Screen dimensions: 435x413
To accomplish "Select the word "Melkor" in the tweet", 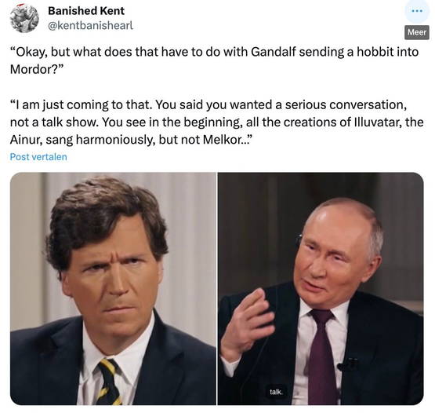I will point(223,140).
